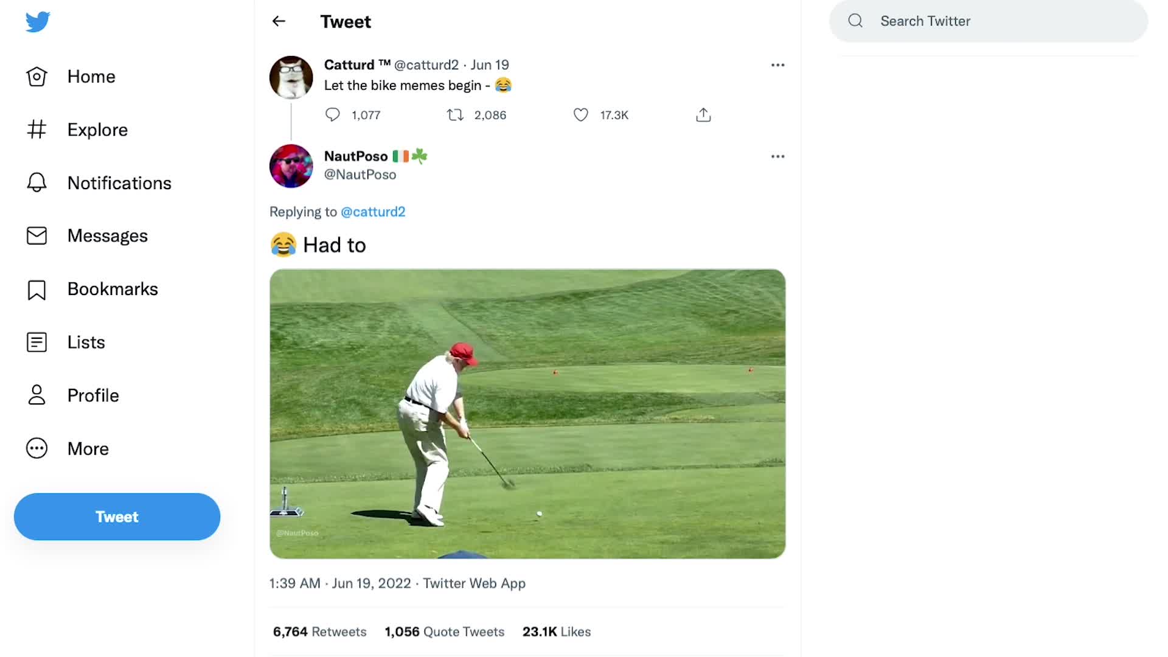Click the Twitter bird logo
The image size is (1168, 657).
click(x=38, y=22)
